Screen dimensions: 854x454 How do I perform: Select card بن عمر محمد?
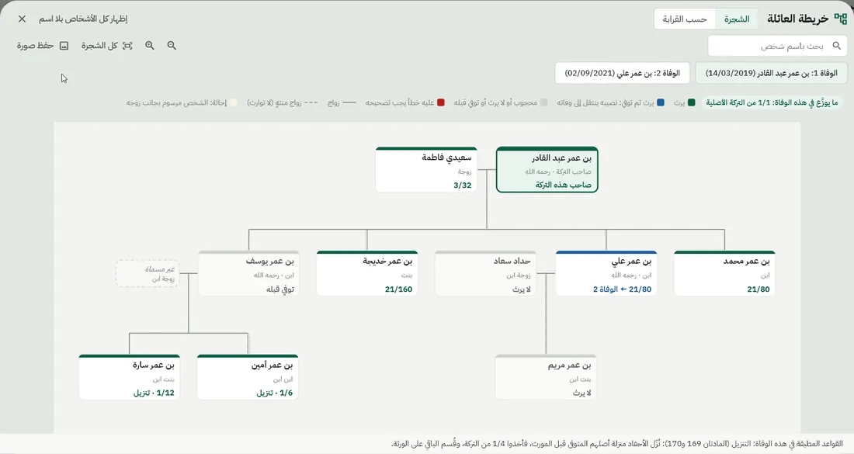pyautogui.click(x=724, y=273)
